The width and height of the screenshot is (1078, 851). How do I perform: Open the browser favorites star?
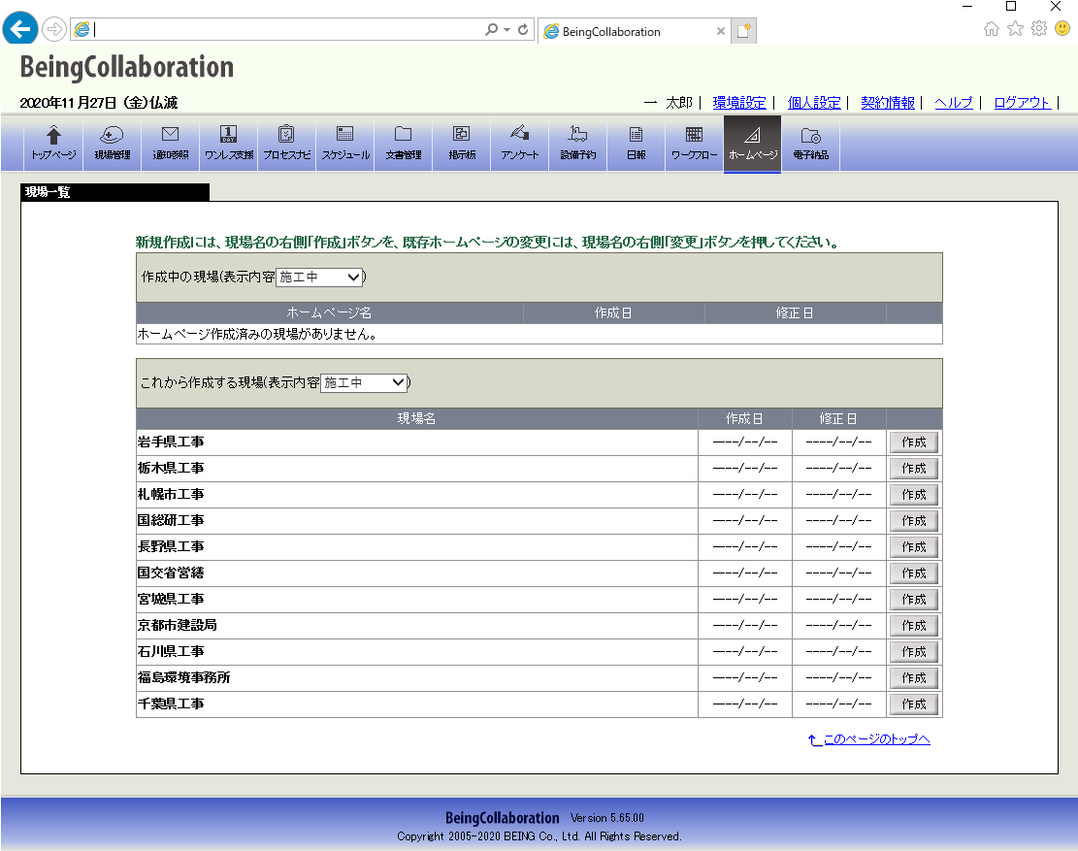click(x=1016, y=28)
